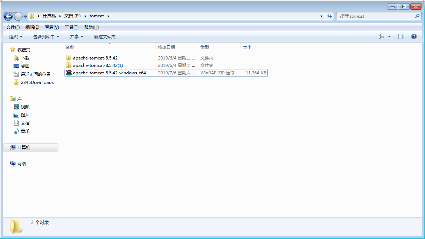Toggle the preview pane

[401, 36]
